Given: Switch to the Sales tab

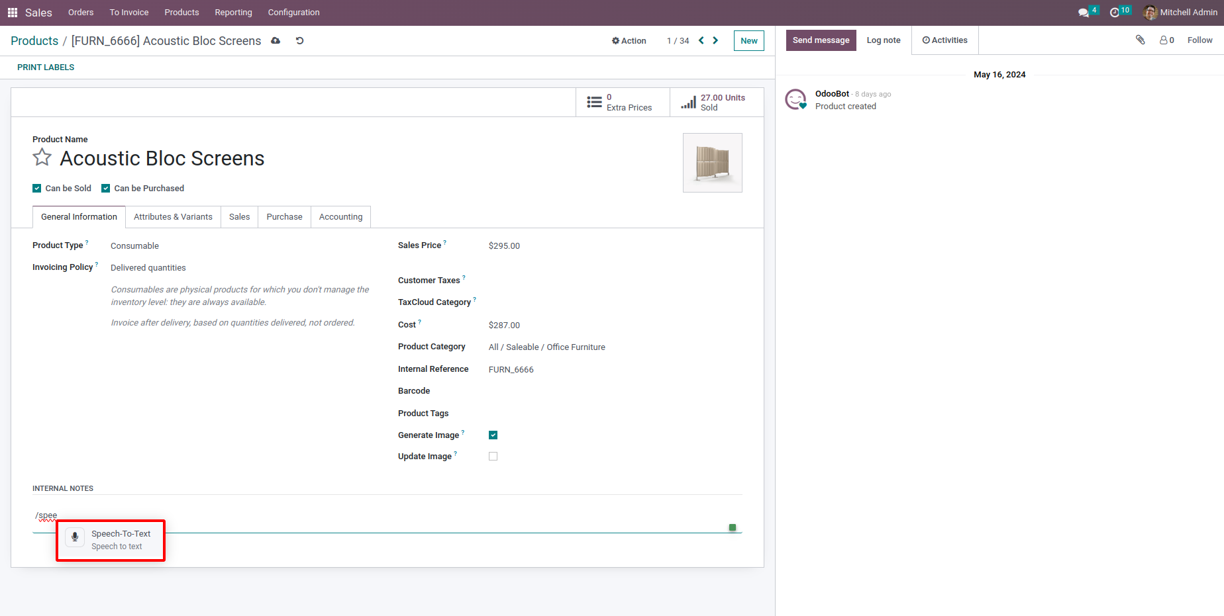Looking at the screenshot, I should tap(240, 217).
